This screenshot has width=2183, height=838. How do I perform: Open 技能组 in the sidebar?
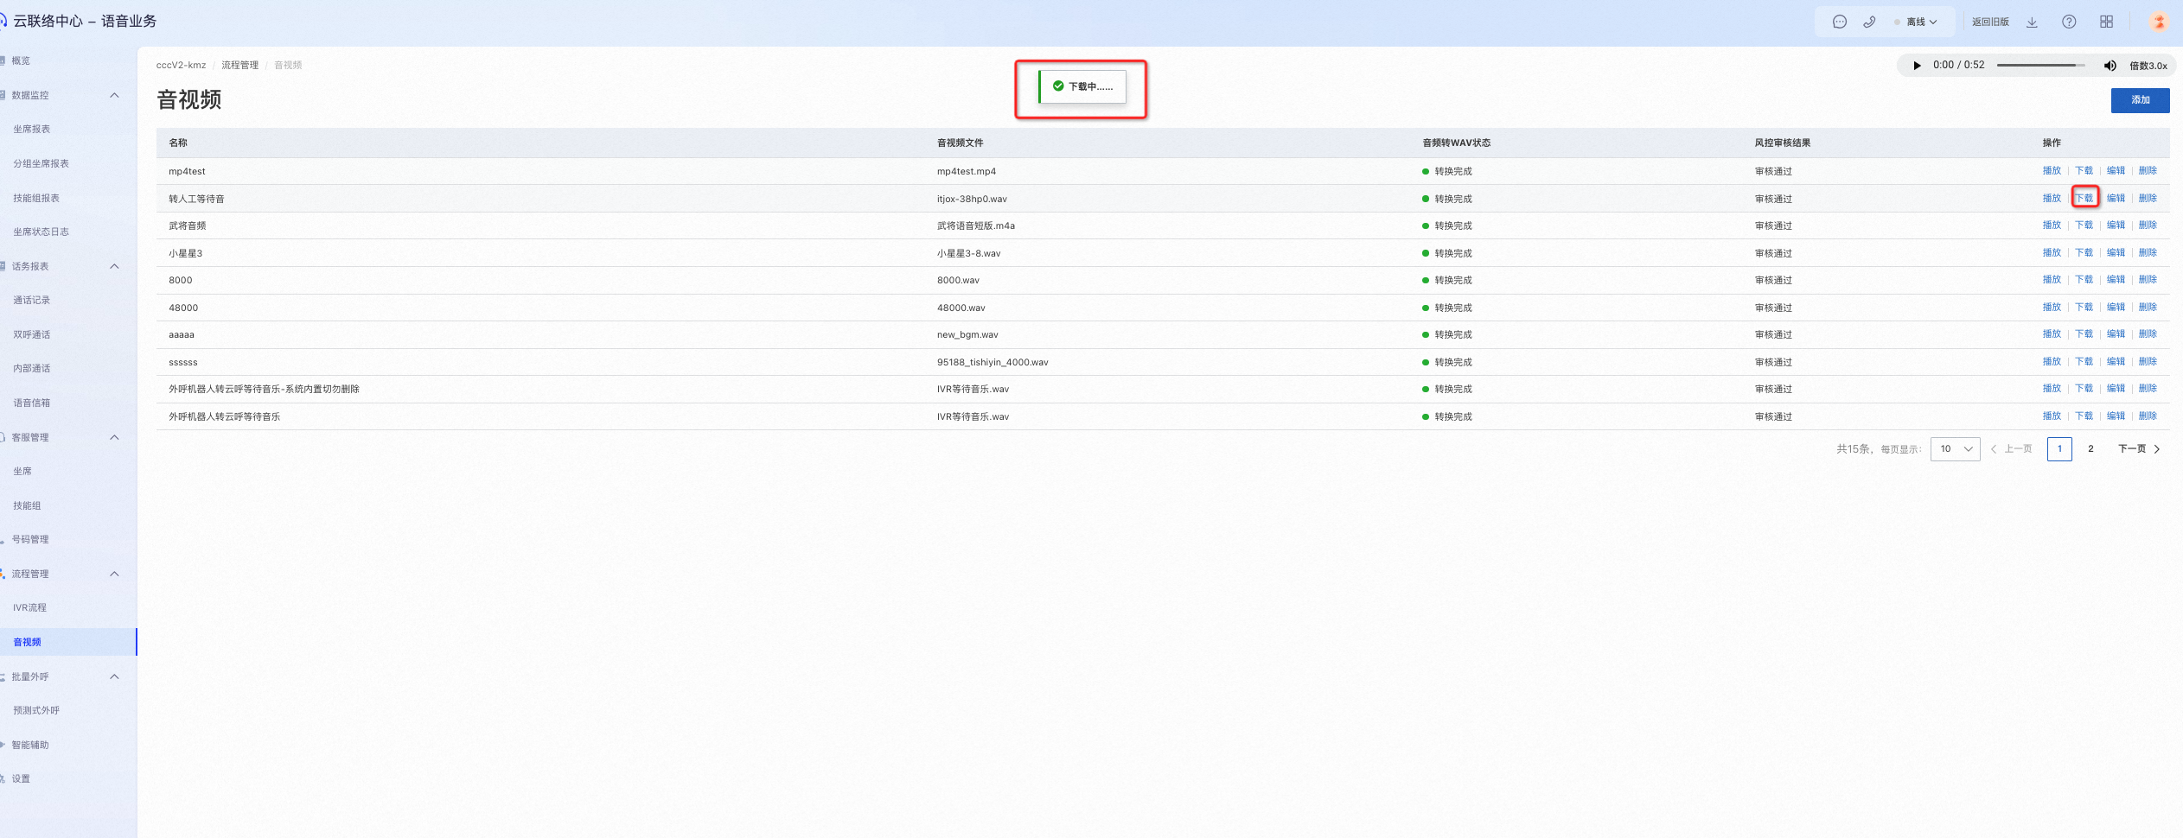27,505
